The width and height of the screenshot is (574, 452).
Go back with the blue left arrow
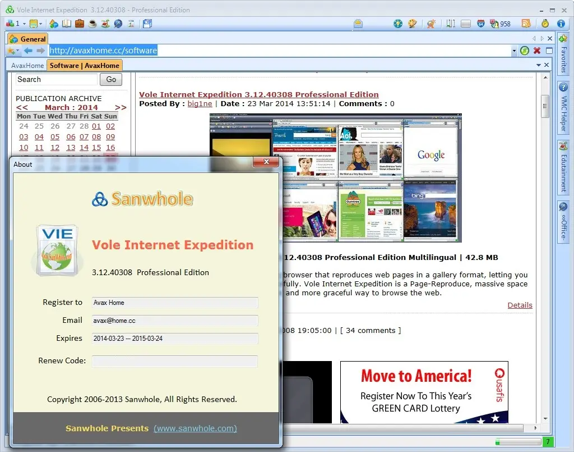28,51
